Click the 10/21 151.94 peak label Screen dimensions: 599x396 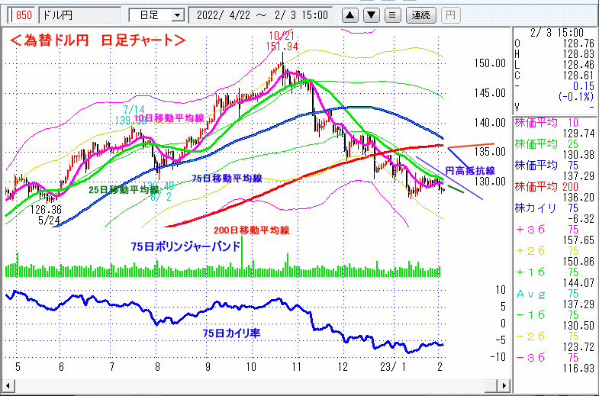coord(282,41)
